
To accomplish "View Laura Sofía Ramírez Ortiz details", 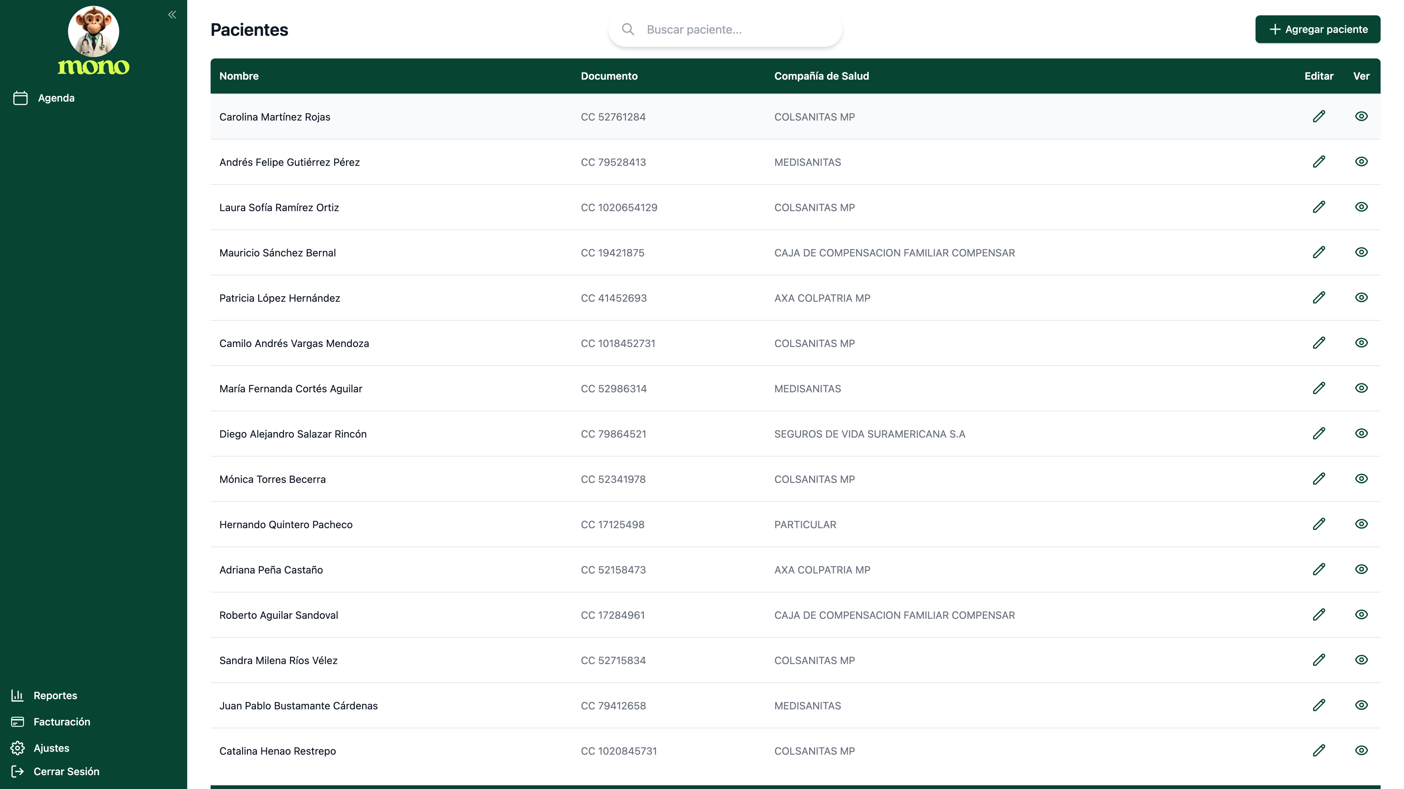I will (1361, 207).
